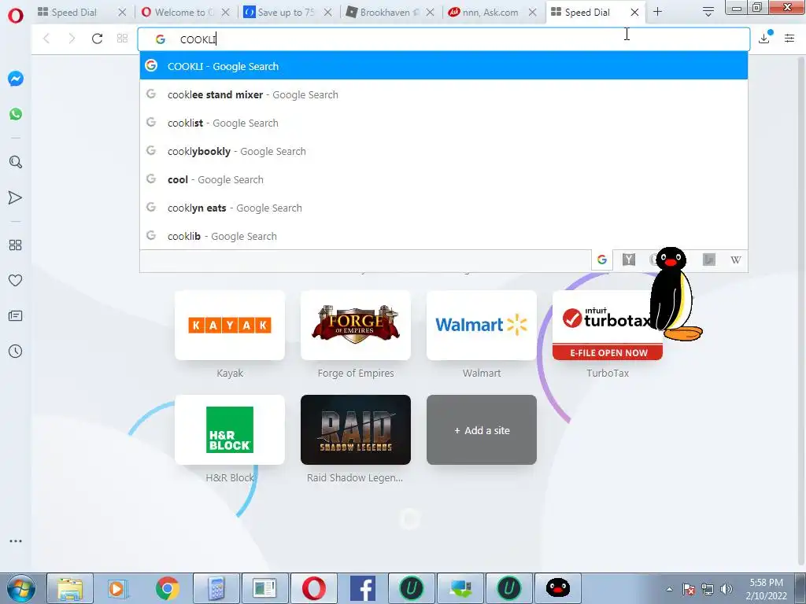Select cool suggestion

click(x=444, y=179)
